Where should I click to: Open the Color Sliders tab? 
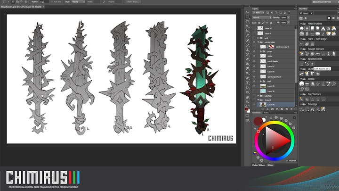click(258, 165)
